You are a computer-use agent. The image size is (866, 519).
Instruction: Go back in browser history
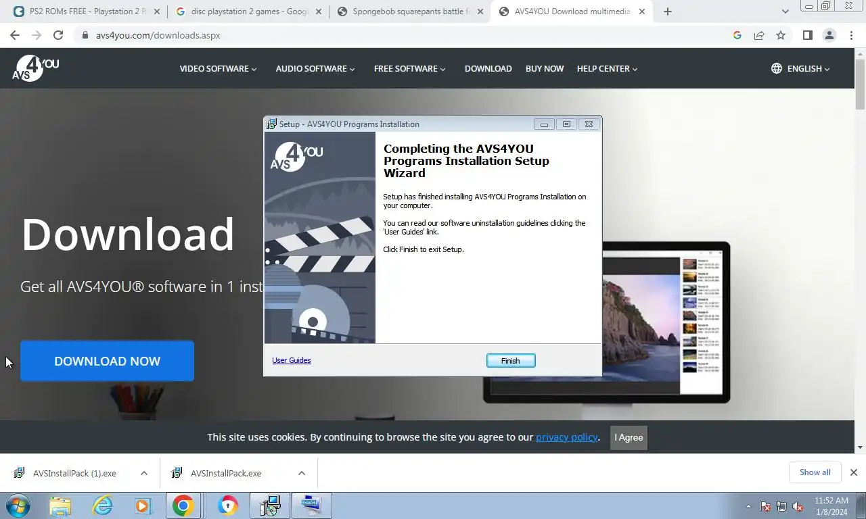coord(15,35)
